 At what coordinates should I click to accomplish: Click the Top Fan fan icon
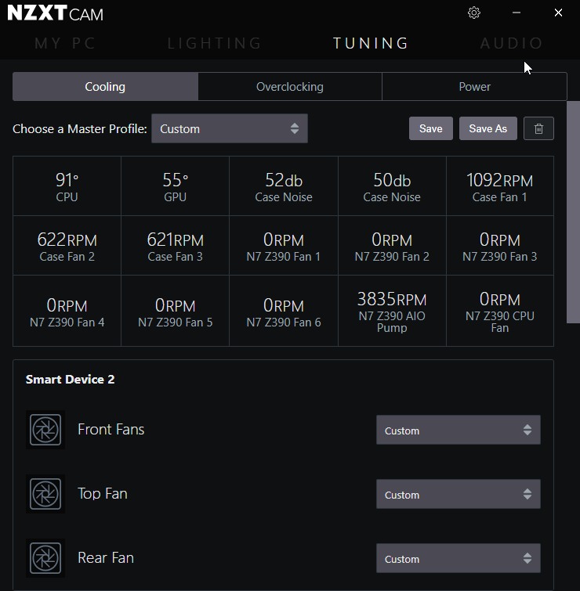pyautogui.click(x=45, y=494)
